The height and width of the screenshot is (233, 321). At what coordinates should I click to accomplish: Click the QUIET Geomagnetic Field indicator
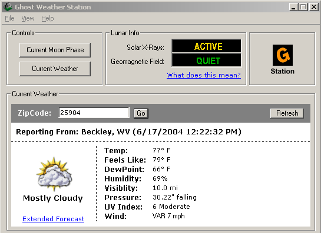point(207,60)
